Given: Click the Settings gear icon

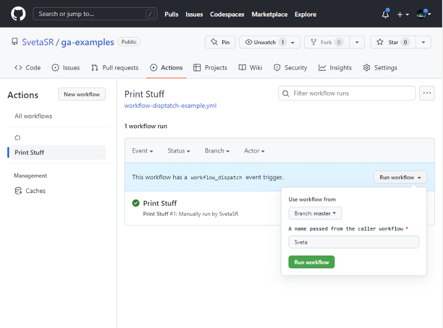Looking at the screenshot, I should click(x=367, y=67).
